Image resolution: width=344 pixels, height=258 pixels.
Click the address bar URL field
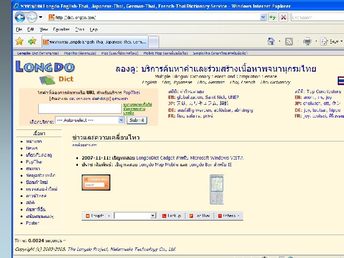tap(154, 17)
